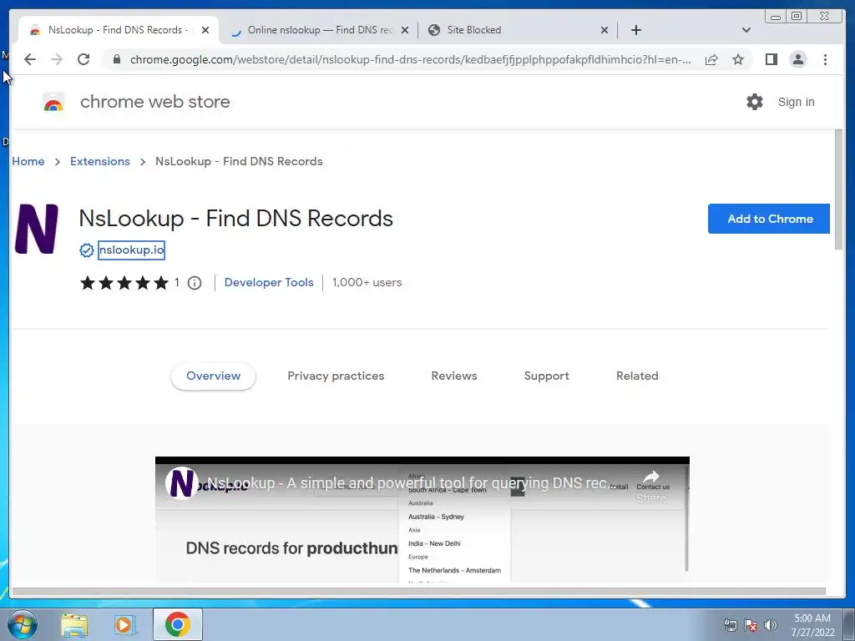
Task: Open Windows Explorer from taskbar
Action: 74,624
